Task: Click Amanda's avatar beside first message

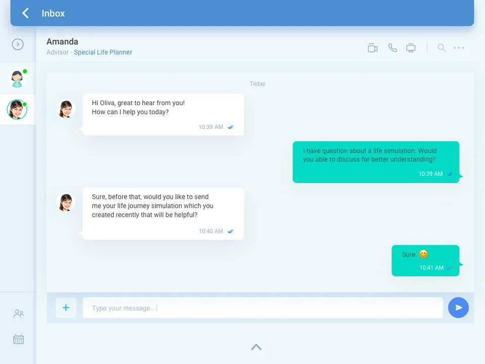Action: coord(66,109)
